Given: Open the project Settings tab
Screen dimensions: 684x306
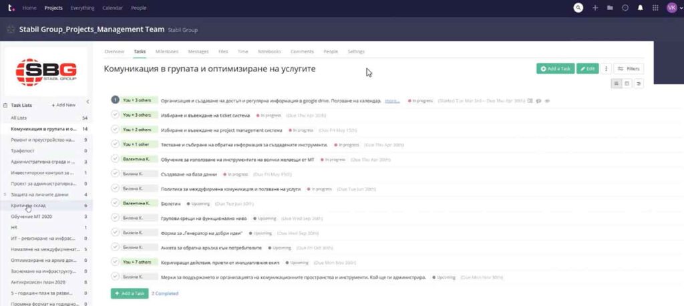Looking at the screenshot, I should pyautogui.click(x=356, y=51).
